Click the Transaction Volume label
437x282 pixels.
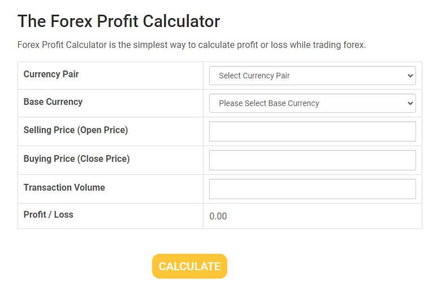pos(64,187)
